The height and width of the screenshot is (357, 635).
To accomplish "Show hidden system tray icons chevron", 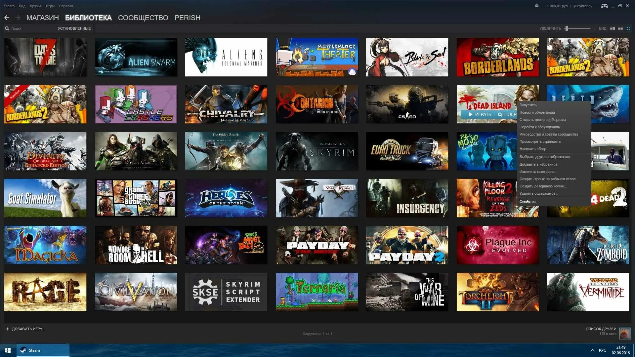I will pos(592,350).
